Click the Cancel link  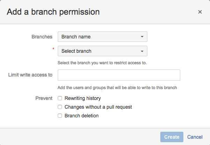click(x=195, y=137)
